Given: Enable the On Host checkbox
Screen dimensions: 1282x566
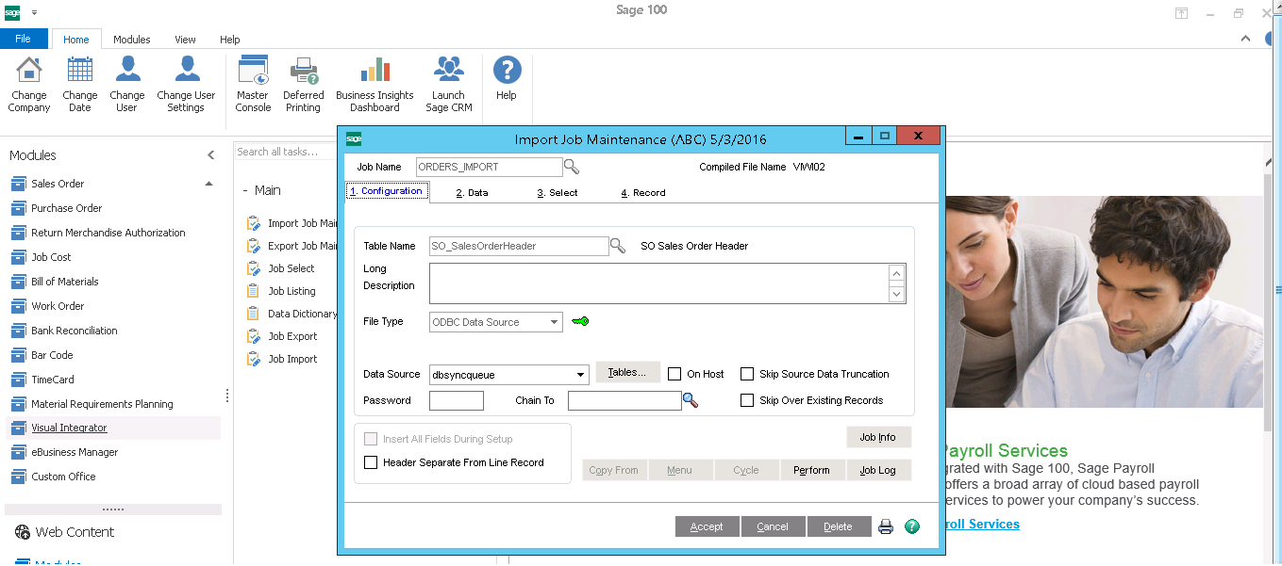Looking at the screenshot, I should (674, 374).
